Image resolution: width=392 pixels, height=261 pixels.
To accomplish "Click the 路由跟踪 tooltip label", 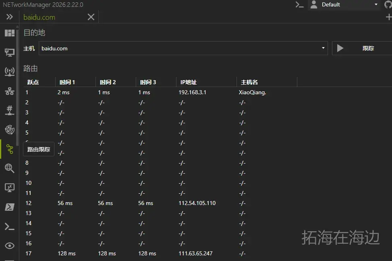I will (39, 149).
